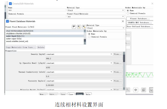167x109 pixels.
Task: Expand the Viscosity constant dropdown
Action: [x=79, y=81]
